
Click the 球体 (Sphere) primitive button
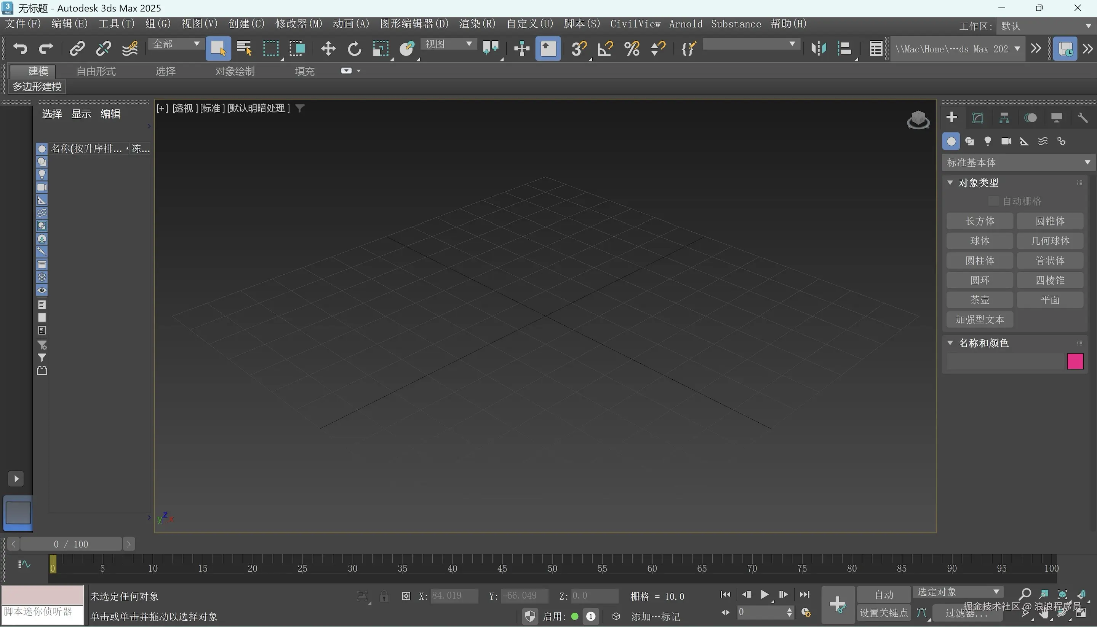tap(980, 241)
